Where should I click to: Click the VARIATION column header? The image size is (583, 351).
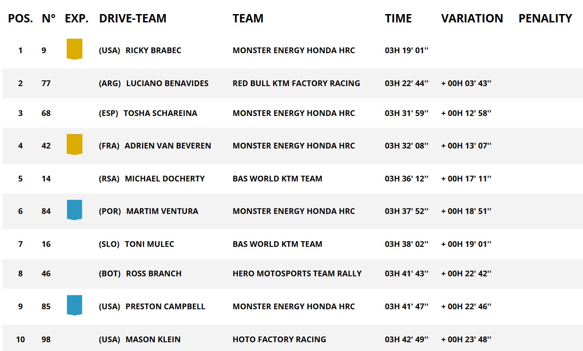point(472,18)
